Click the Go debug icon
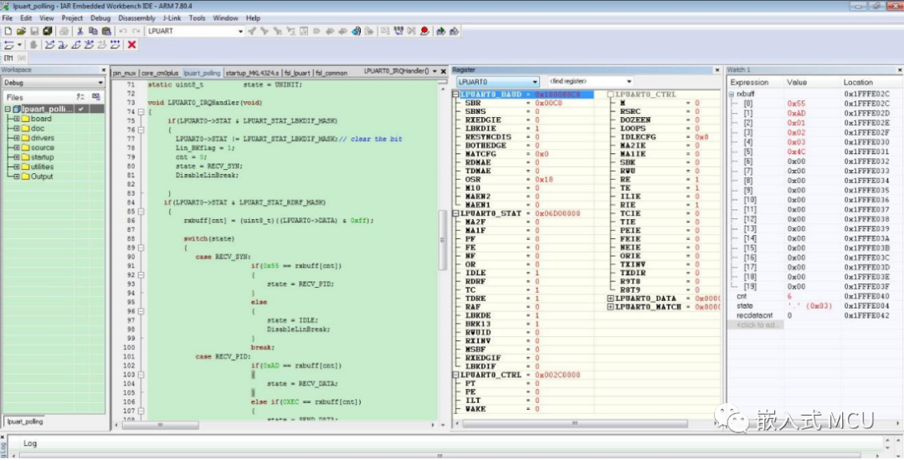The height and width of the screenshot is (460, 904). [x=115, y=45]
